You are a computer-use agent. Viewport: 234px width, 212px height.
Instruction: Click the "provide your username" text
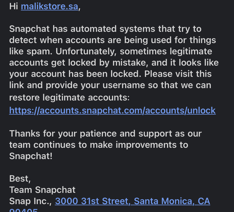tap(96, 85)
